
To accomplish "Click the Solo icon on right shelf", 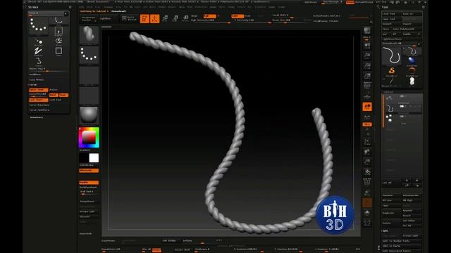I will point(367,213).
